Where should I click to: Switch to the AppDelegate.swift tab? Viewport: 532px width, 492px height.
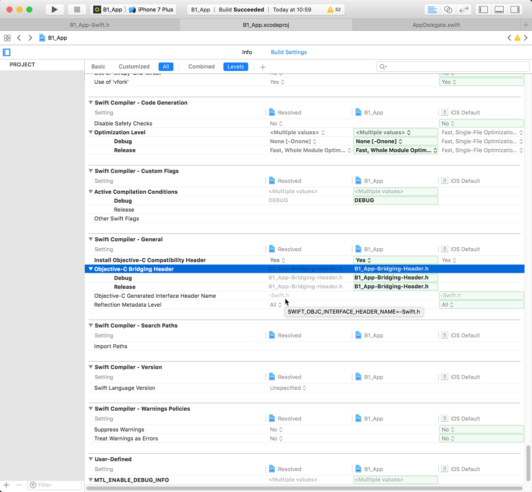tap(436, 25)
